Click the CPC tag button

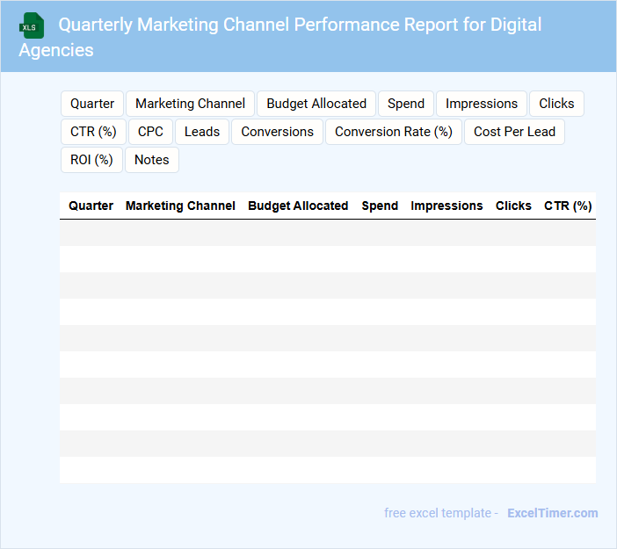point(150,132)
